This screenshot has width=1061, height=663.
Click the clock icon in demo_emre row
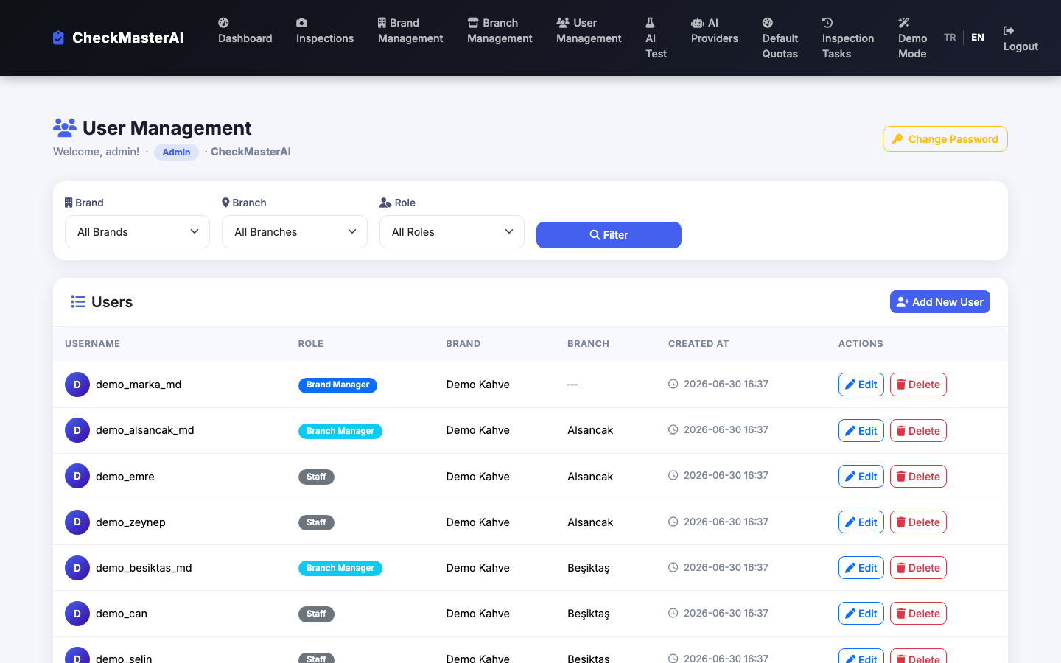673,475
